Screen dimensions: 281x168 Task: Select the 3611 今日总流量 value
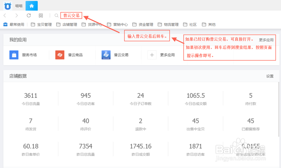coord(31,96)
